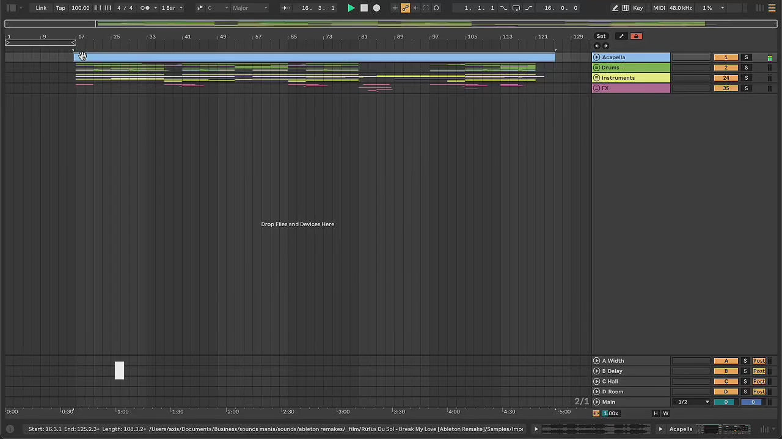Image resolution: width=782 pixels, height=439 pixels.
Task: Click the Arrangement Record button
Action: pos(376,8)
